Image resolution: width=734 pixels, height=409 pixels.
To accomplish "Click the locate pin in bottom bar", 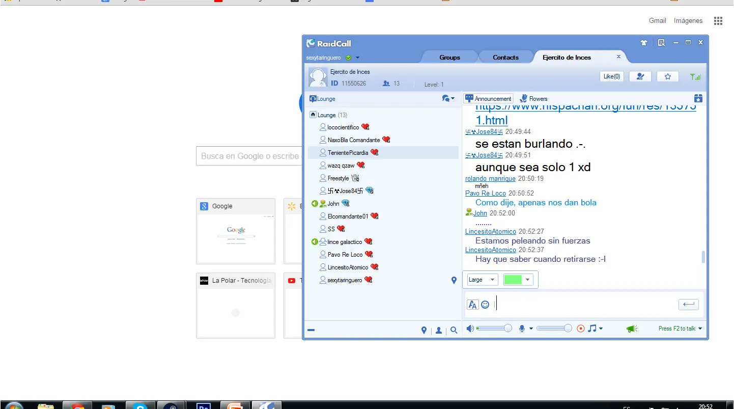I will (424, 330).
